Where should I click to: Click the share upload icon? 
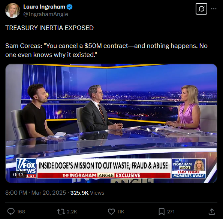coord(212,212)
